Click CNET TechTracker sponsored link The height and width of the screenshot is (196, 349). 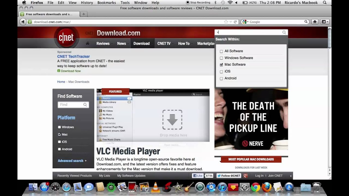pos(73,56)
